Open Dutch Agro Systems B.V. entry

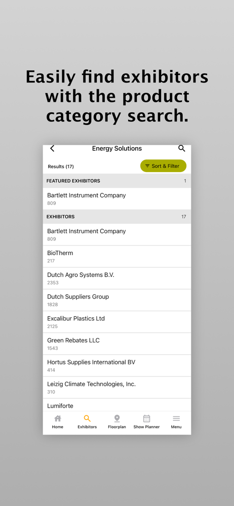pos(117,278)
